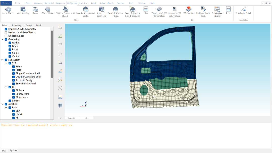Viewport: 272px width, 153px height.
Task: Save a screenshot of the 3D view
Action: coord(60,97)
